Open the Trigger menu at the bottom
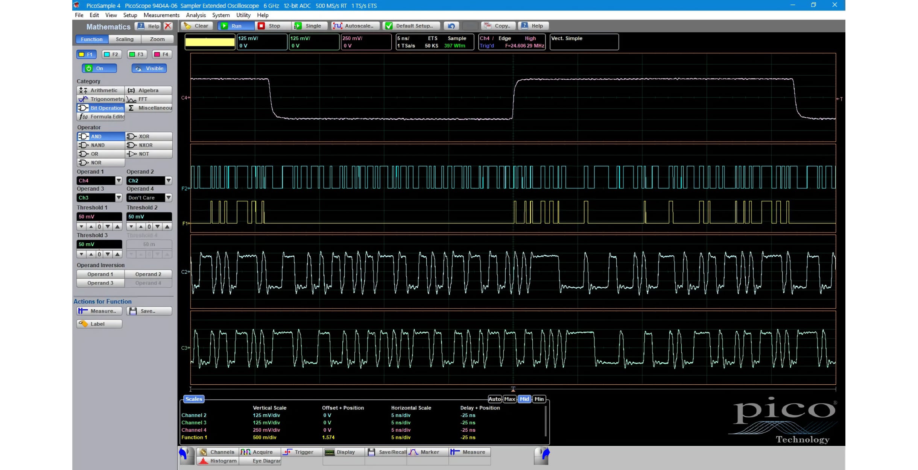This screenshot has height=470, width=918. 301,452
